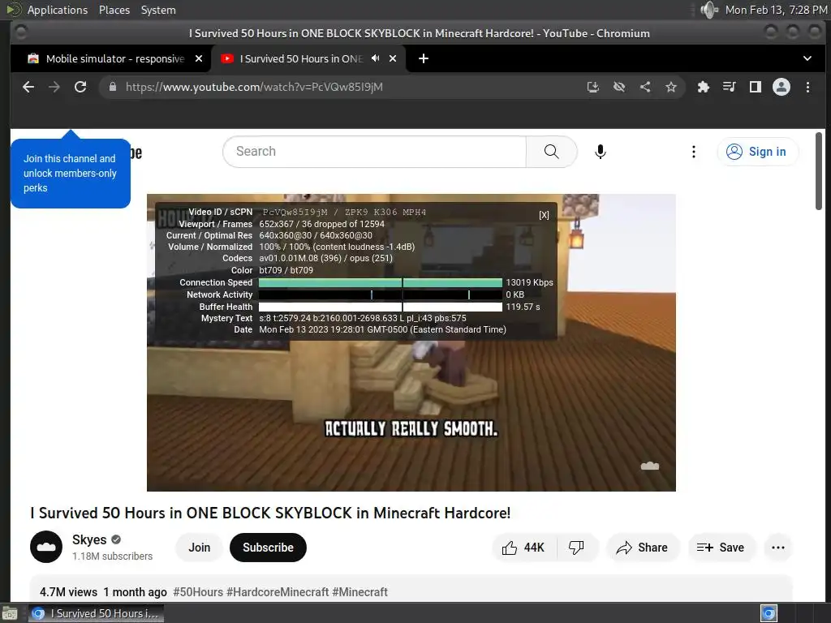831x623 pixels.
Task: Click Sign in button
Action: click(x=757, y=152)
